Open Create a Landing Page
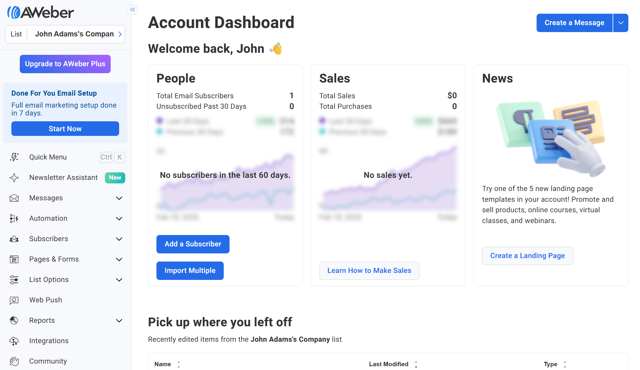The height and width of the screenshot is (370, 640). tap(527, 256)
